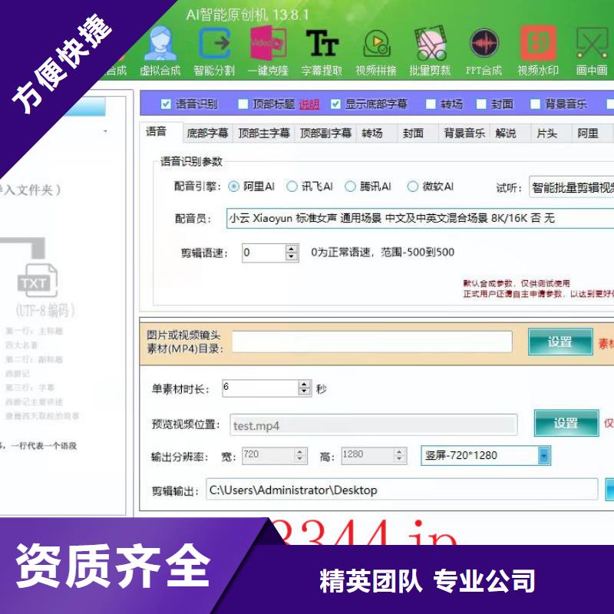Select the 阿里AI voice engine
This screenshot has height=614, width=614.
click(x=233, y=187)
